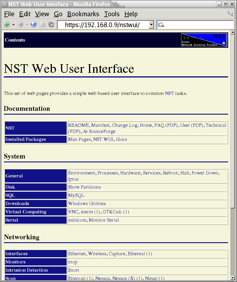Follow the Show Partitions link
Image resolution: width=237 pixels, height=282 pixels.
click(84, 187)
